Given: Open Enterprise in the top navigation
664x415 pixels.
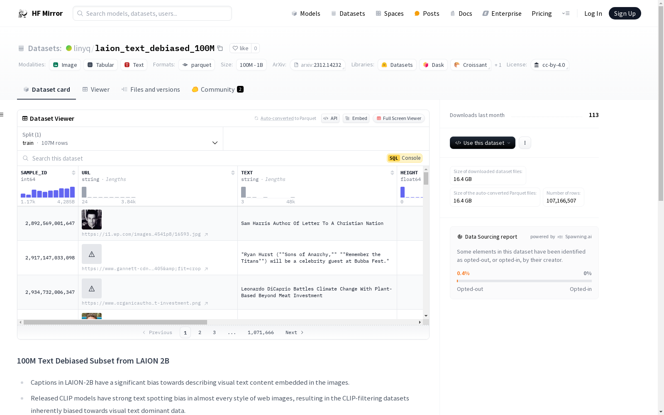Looking at the screenshot, I should pos(502,14).
